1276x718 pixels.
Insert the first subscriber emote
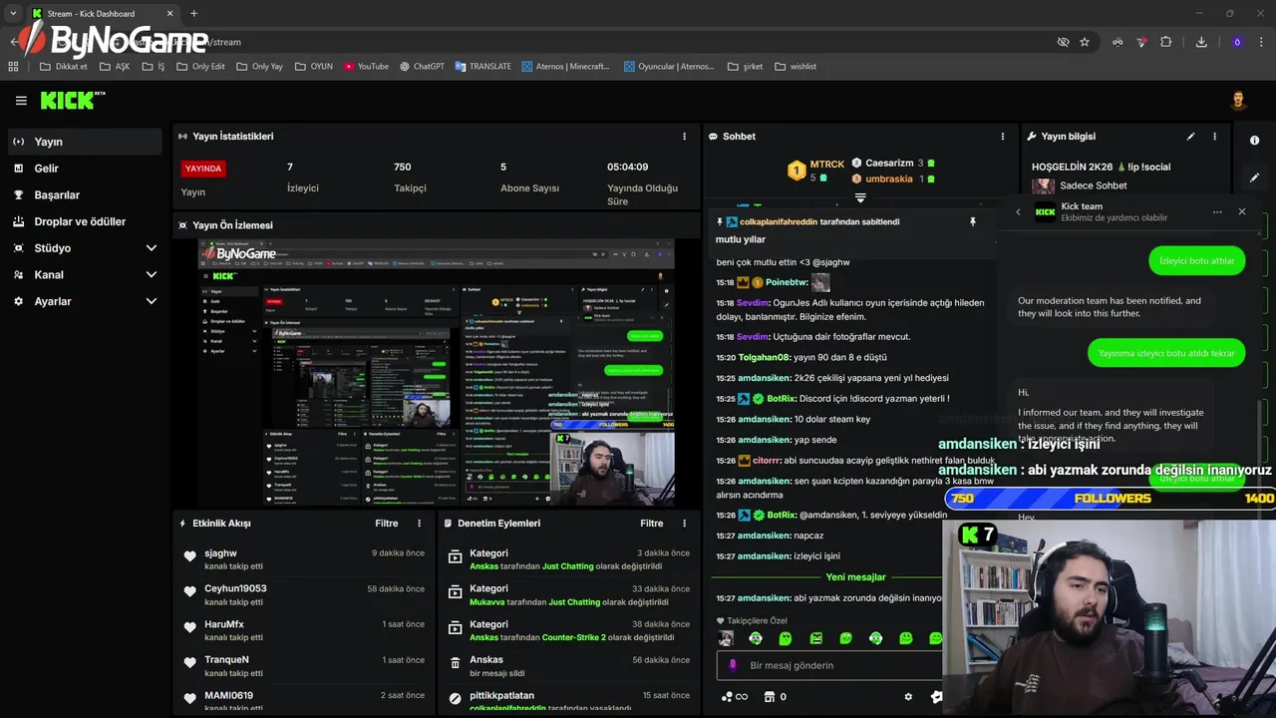[x=726, y=638]
